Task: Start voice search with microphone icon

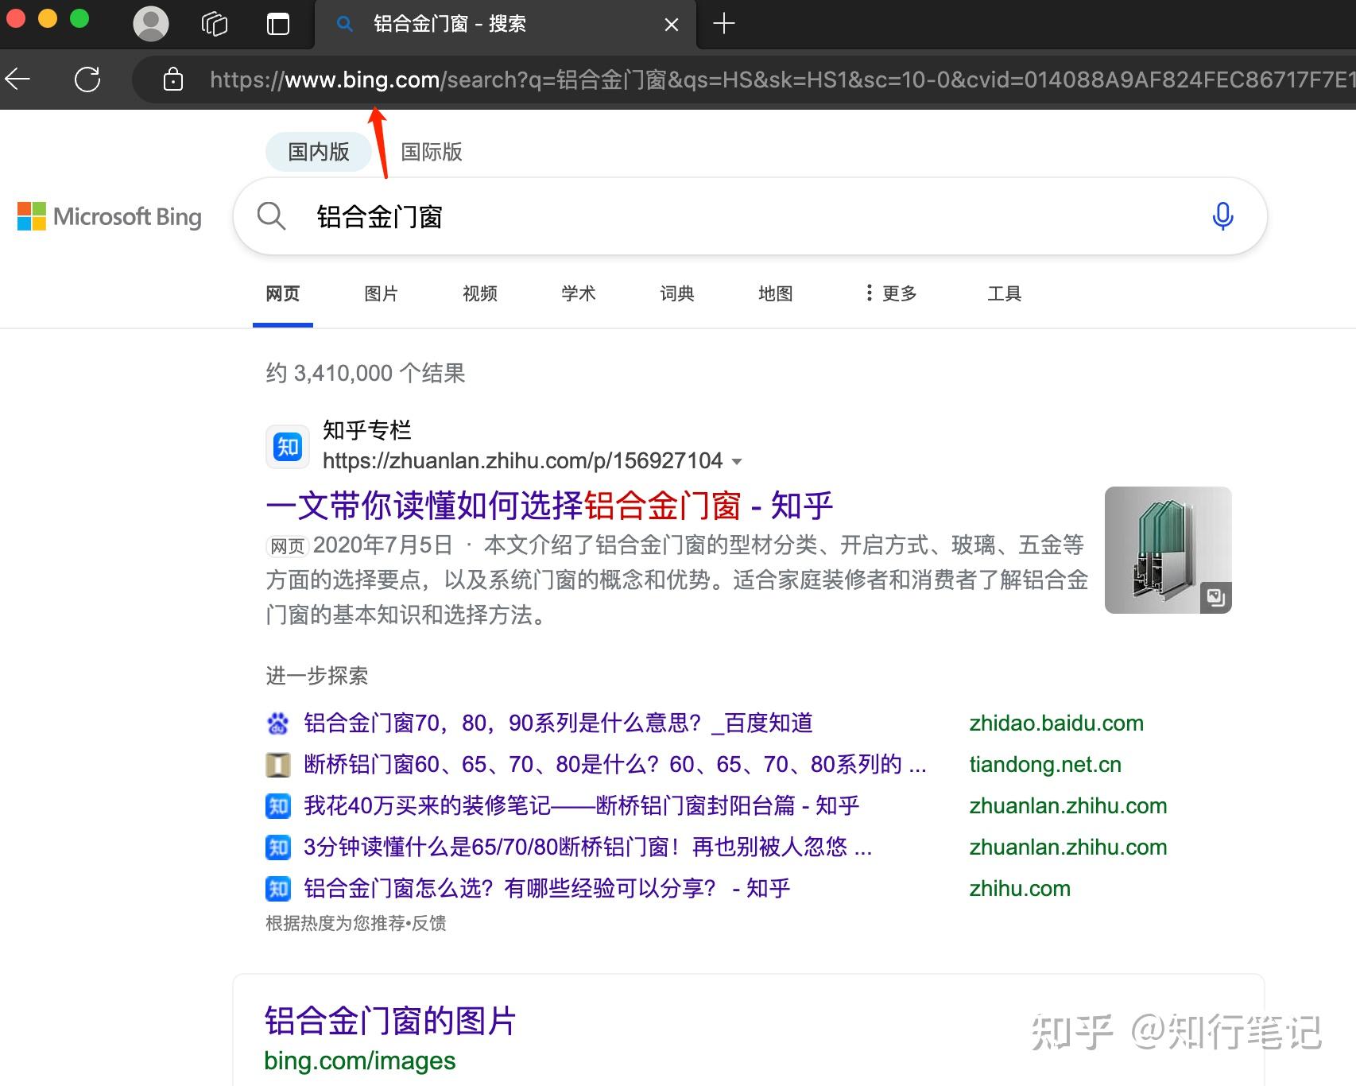Action: pyautogui.click(x=1222, y=216)
